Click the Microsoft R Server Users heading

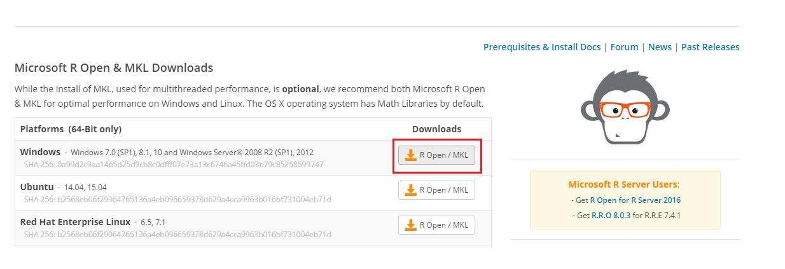coord(624,184)
